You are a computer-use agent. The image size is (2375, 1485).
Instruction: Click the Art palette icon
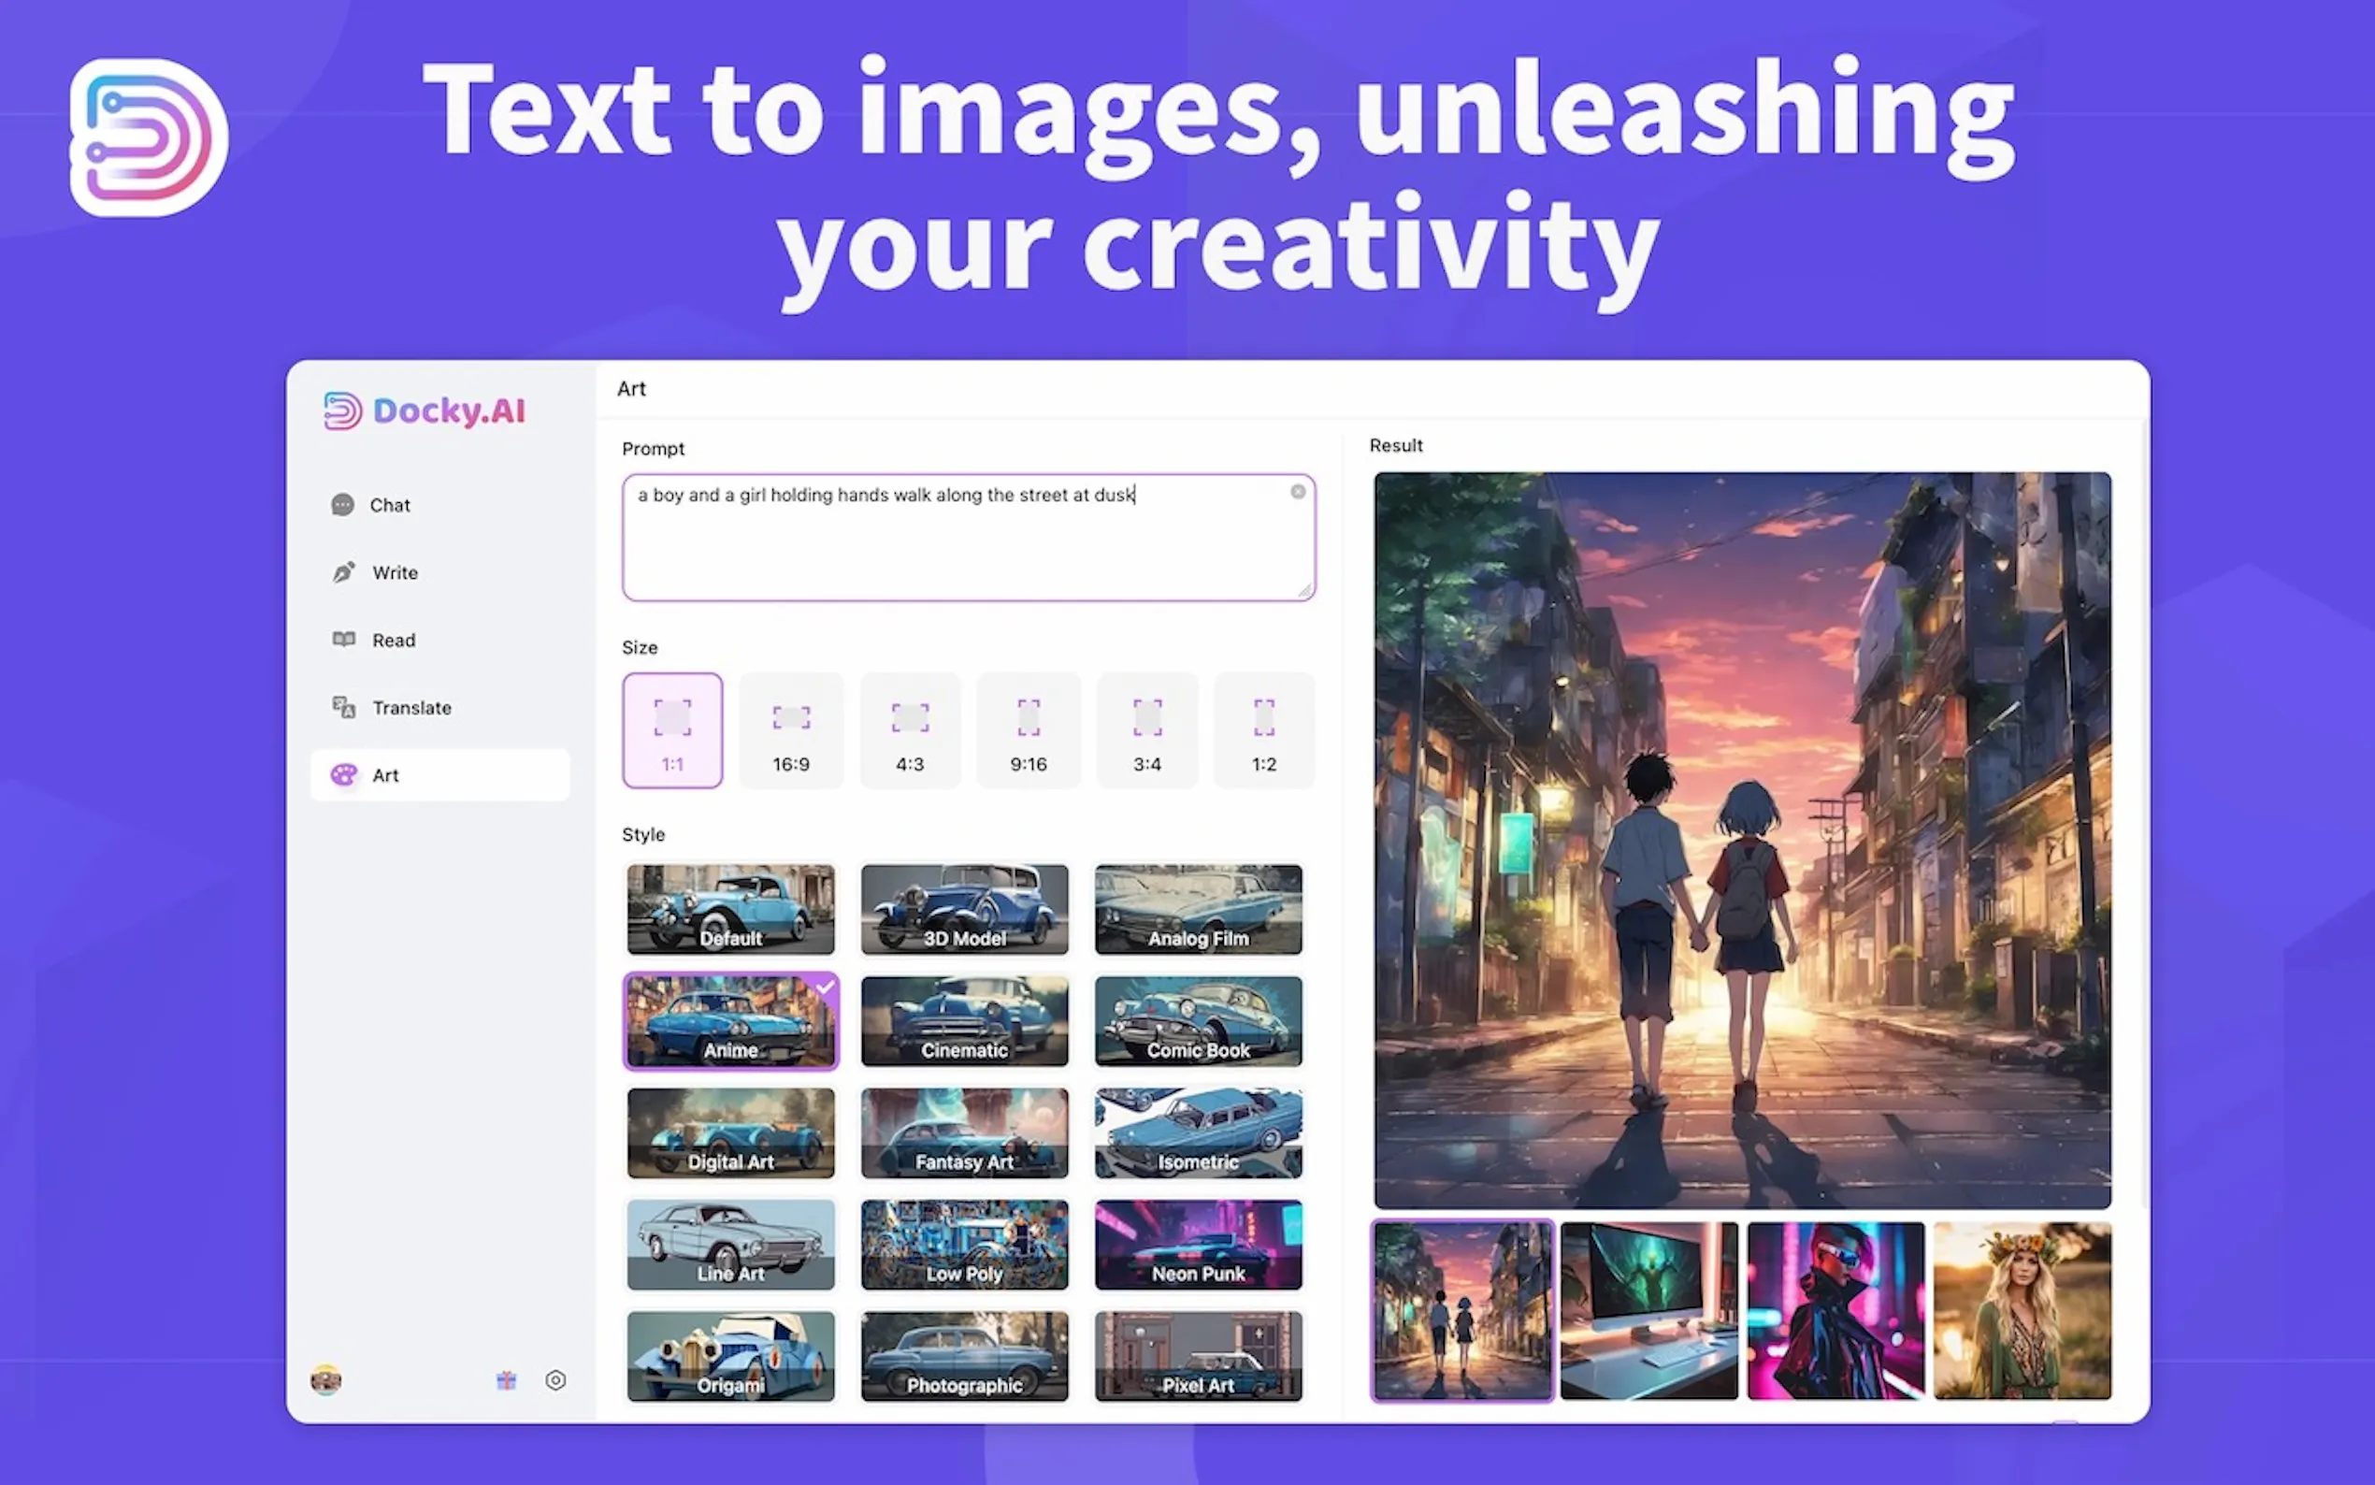pos(344,775)
